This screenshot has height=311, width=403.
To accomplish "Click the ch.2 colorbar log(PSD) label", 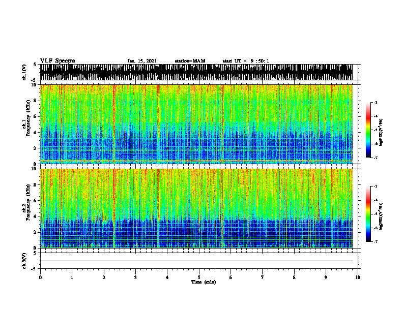I will pyautogui.click(x=381, y=216).
